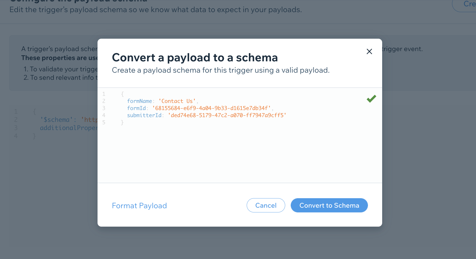Click the closing brace on line 5
The width and height of the screenshot is (476, 259).
(x=122, y=122)
